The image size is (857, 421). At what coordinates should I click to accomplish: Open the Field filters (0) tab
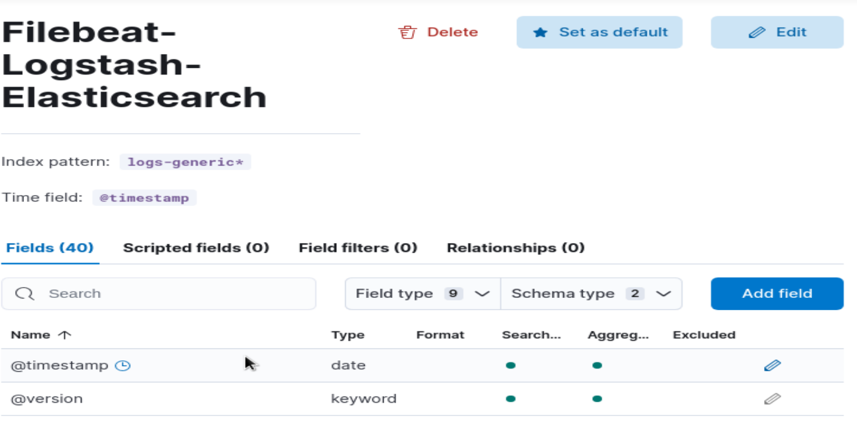coord(358,248)
